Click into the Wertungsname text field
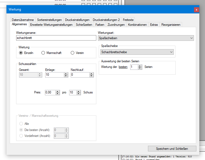This screenshot has height=160, width=205. pos(56,38)
